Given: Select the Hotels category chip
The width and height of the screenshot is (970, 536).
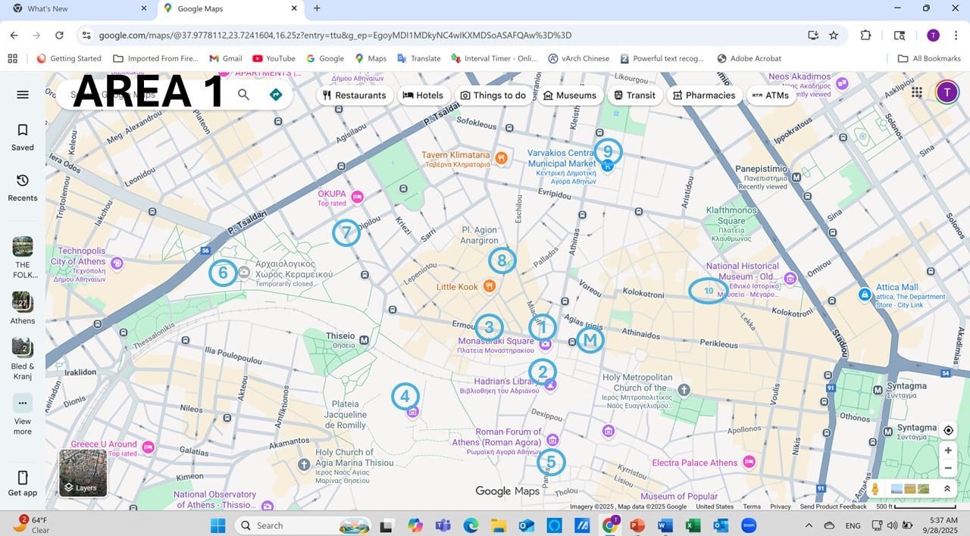Looking at the screenshot, I should (423, 95).
